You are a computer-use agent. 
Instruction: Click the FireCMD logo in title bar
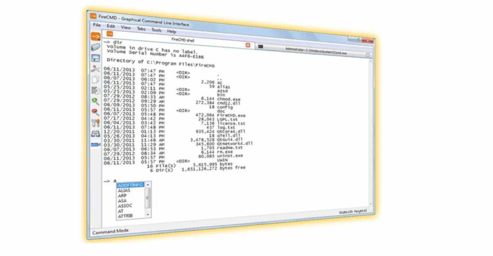click(x=93, y=16)
